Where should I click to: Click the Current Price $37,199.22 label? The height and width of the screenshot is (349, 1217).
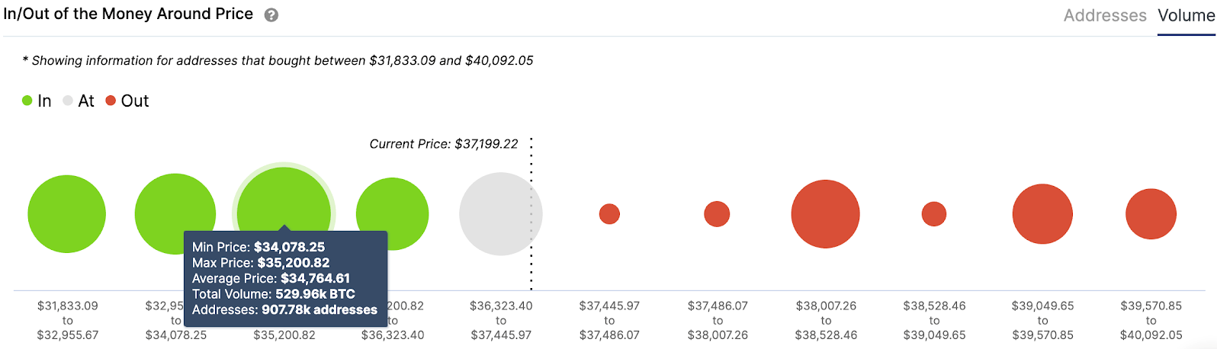tap(443, 144)
